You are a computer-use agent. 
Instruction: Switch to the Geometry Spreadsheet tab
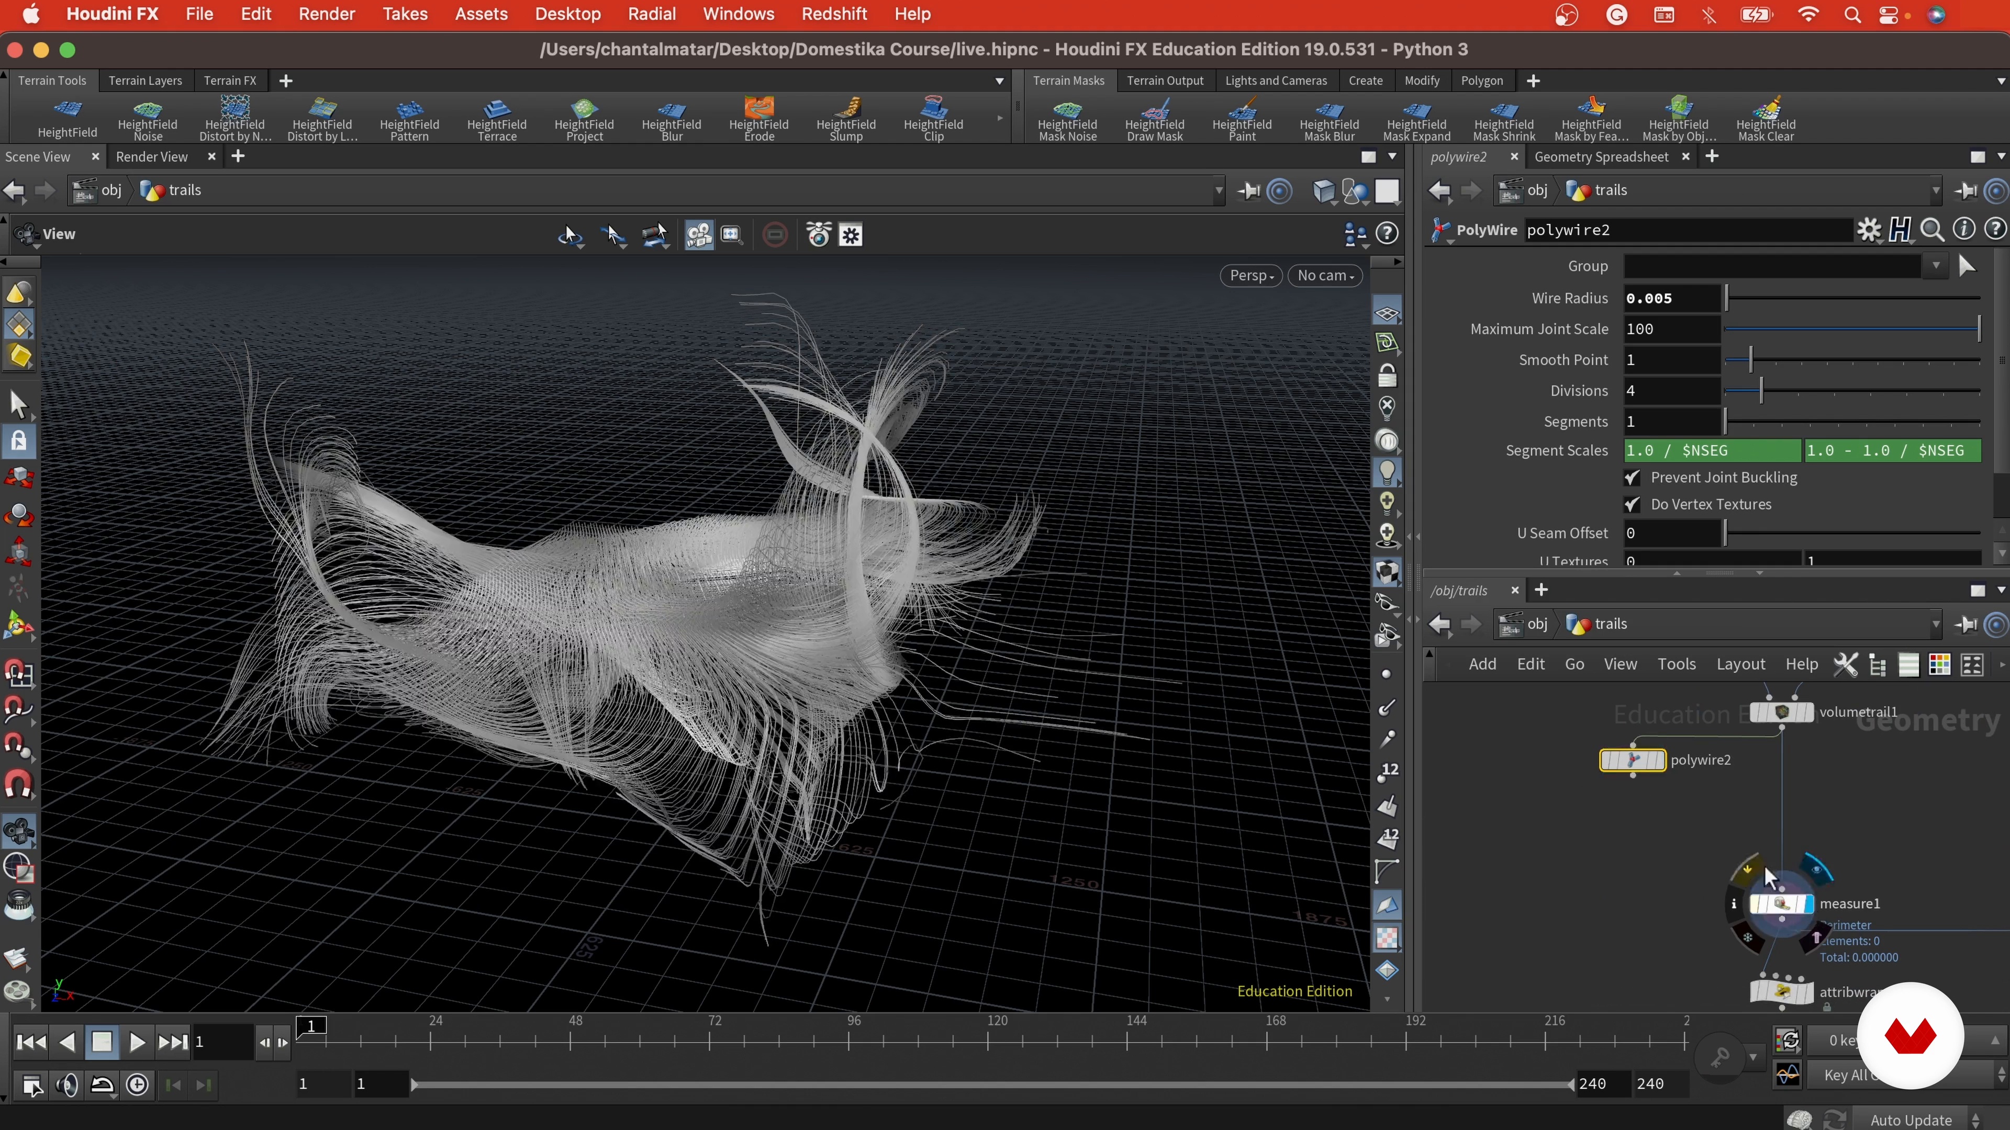[x=1601, y=157]
